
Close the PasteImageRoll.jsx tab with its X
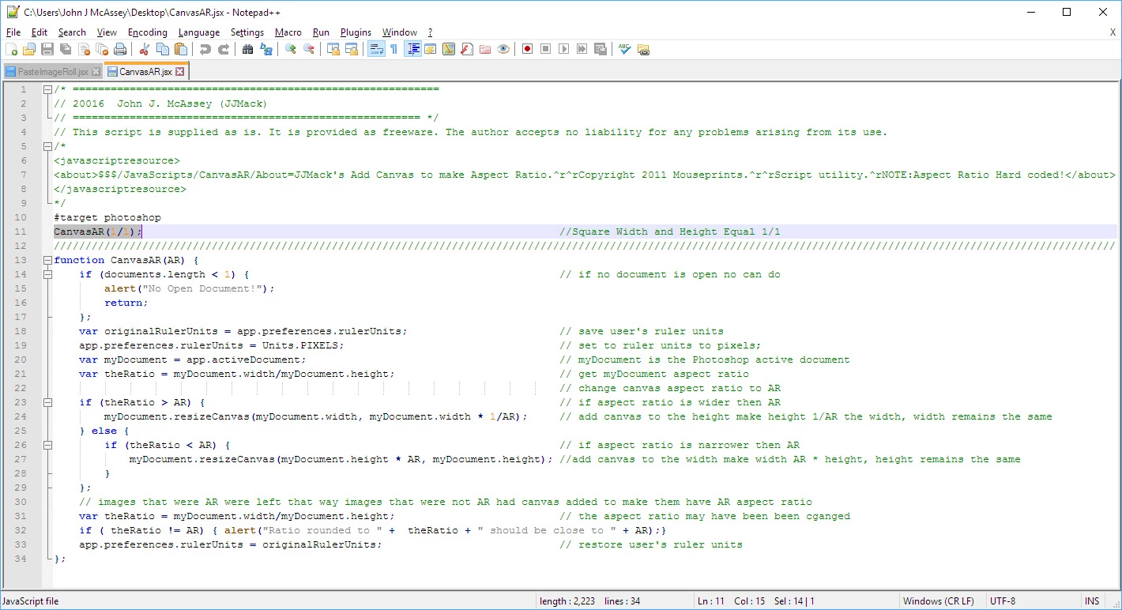96,71
